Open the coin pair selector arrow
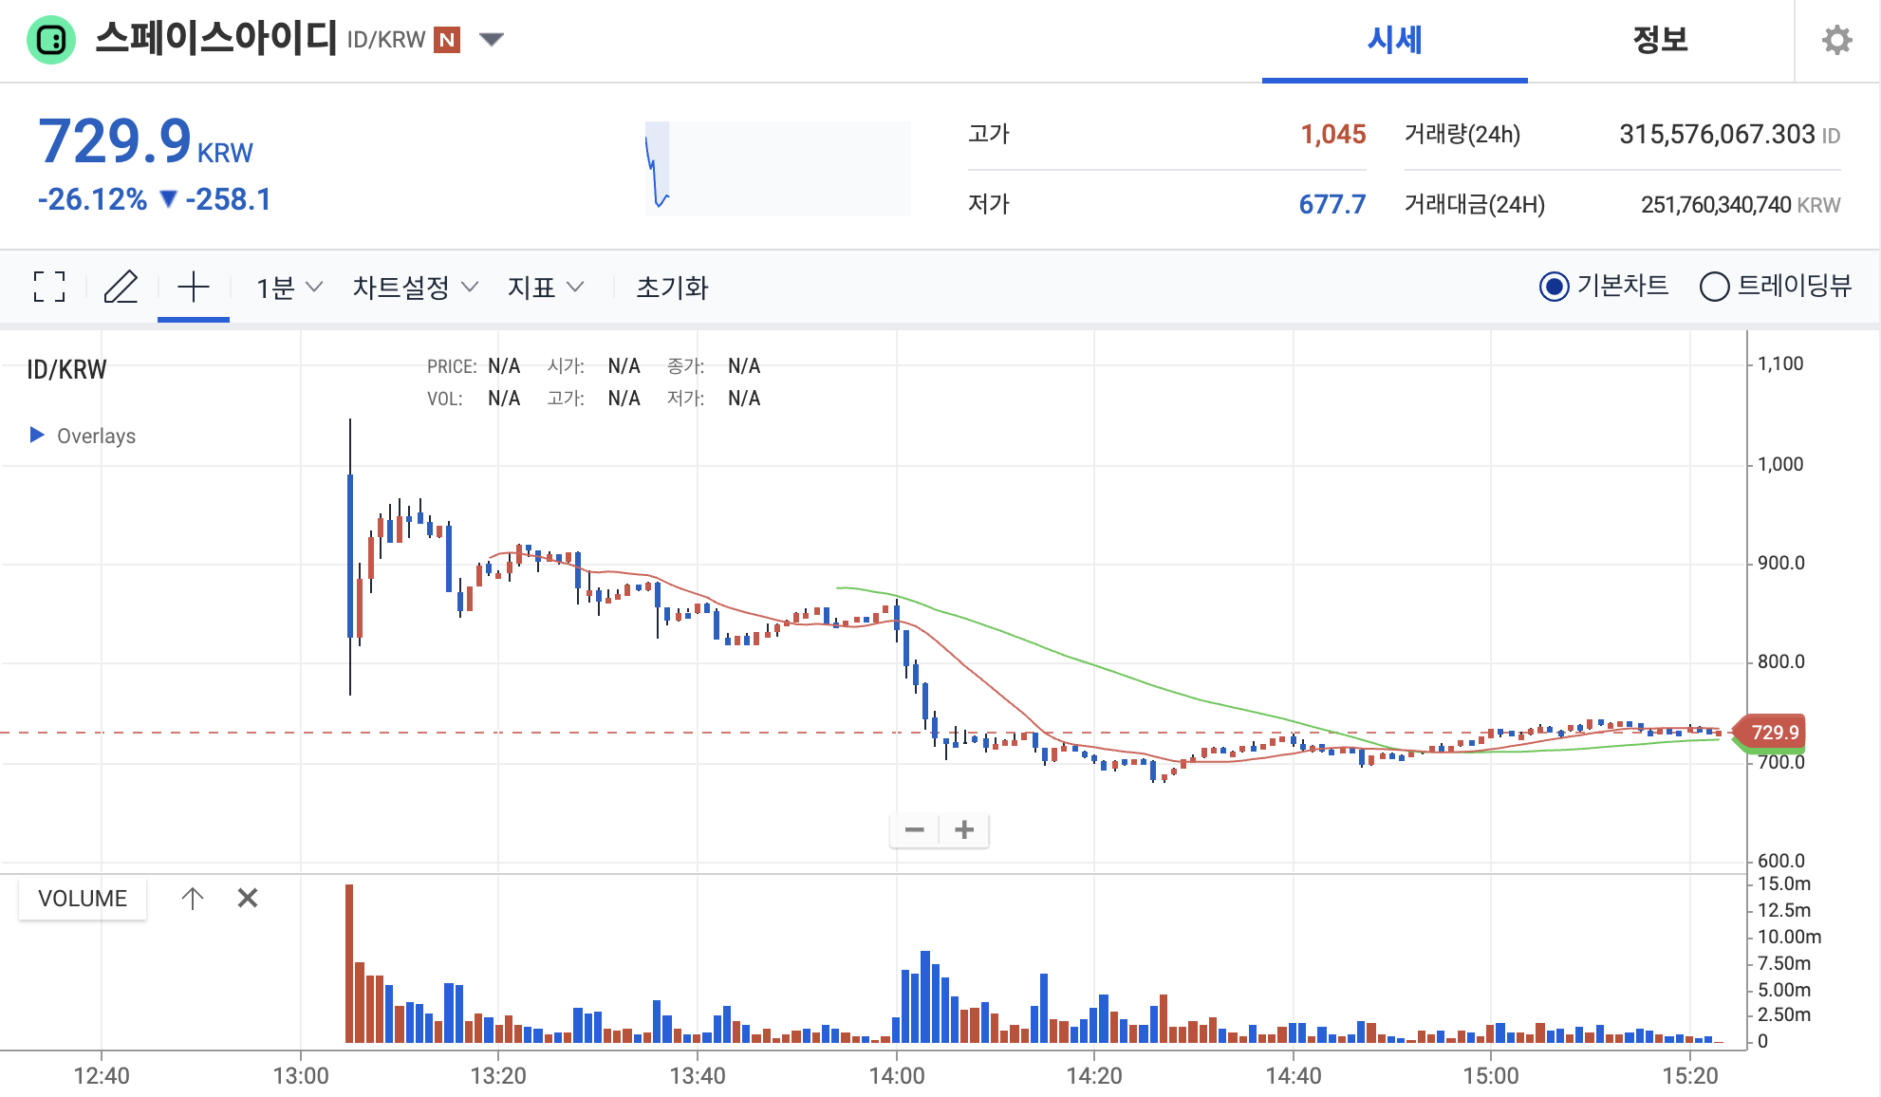 pos(491,40)
